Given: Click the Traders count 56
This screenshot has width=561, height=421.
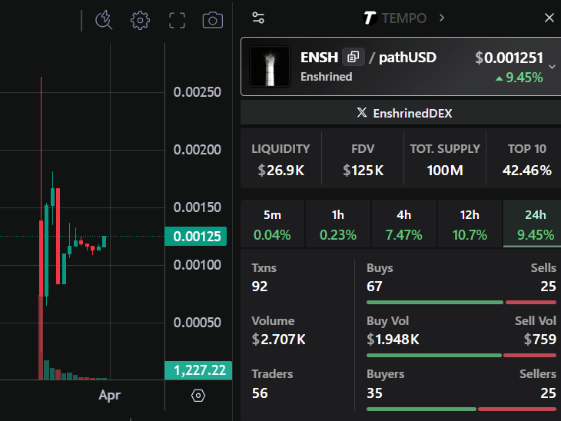Looking at the screenshot, I should coord(260,393).
